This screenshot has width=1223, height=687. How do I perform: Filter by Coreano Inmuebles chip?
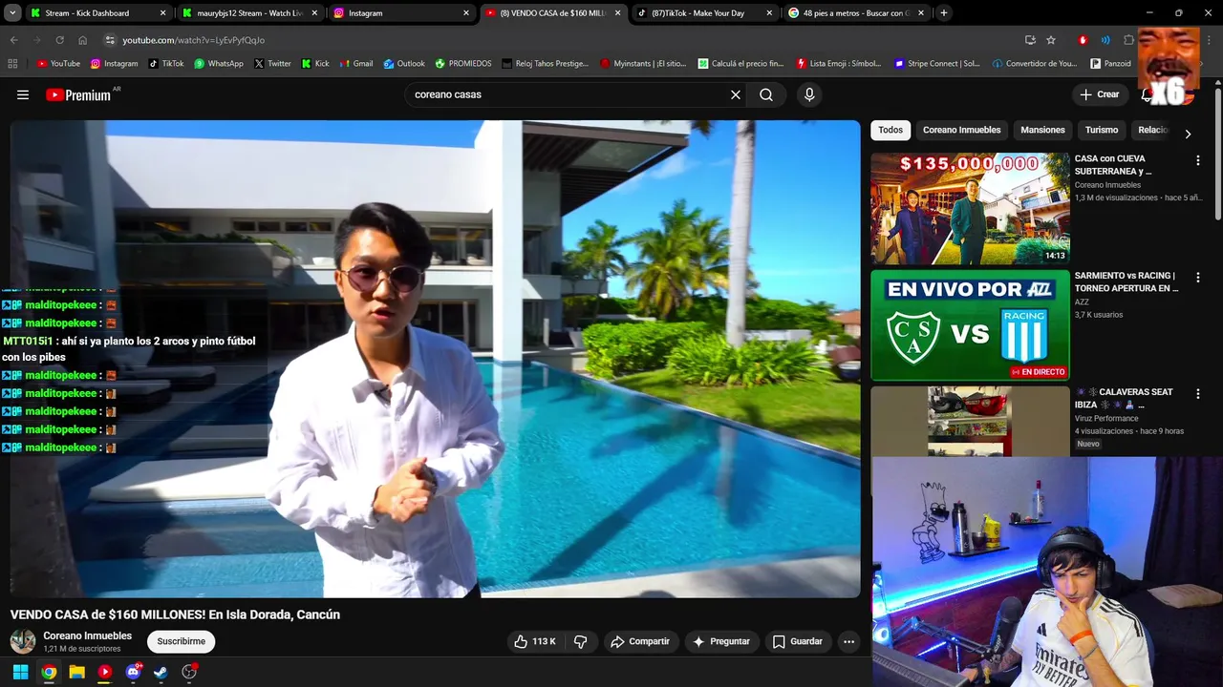[961, 130]
